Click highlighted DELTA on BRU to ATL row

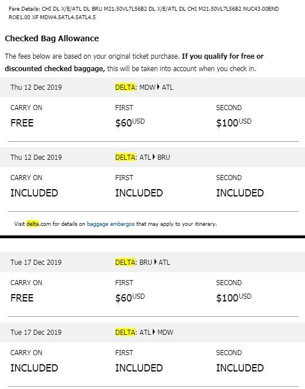click(125, 262)
